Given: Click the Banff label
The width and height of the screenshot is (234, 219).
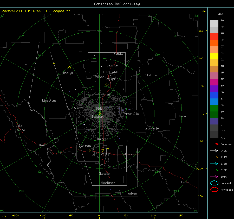Looking at the screenshot, I should click(43, 145).
